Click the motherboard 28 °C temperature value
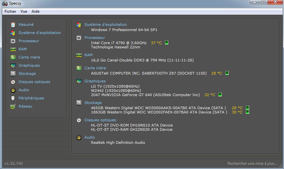 click(x=217, y=73)
